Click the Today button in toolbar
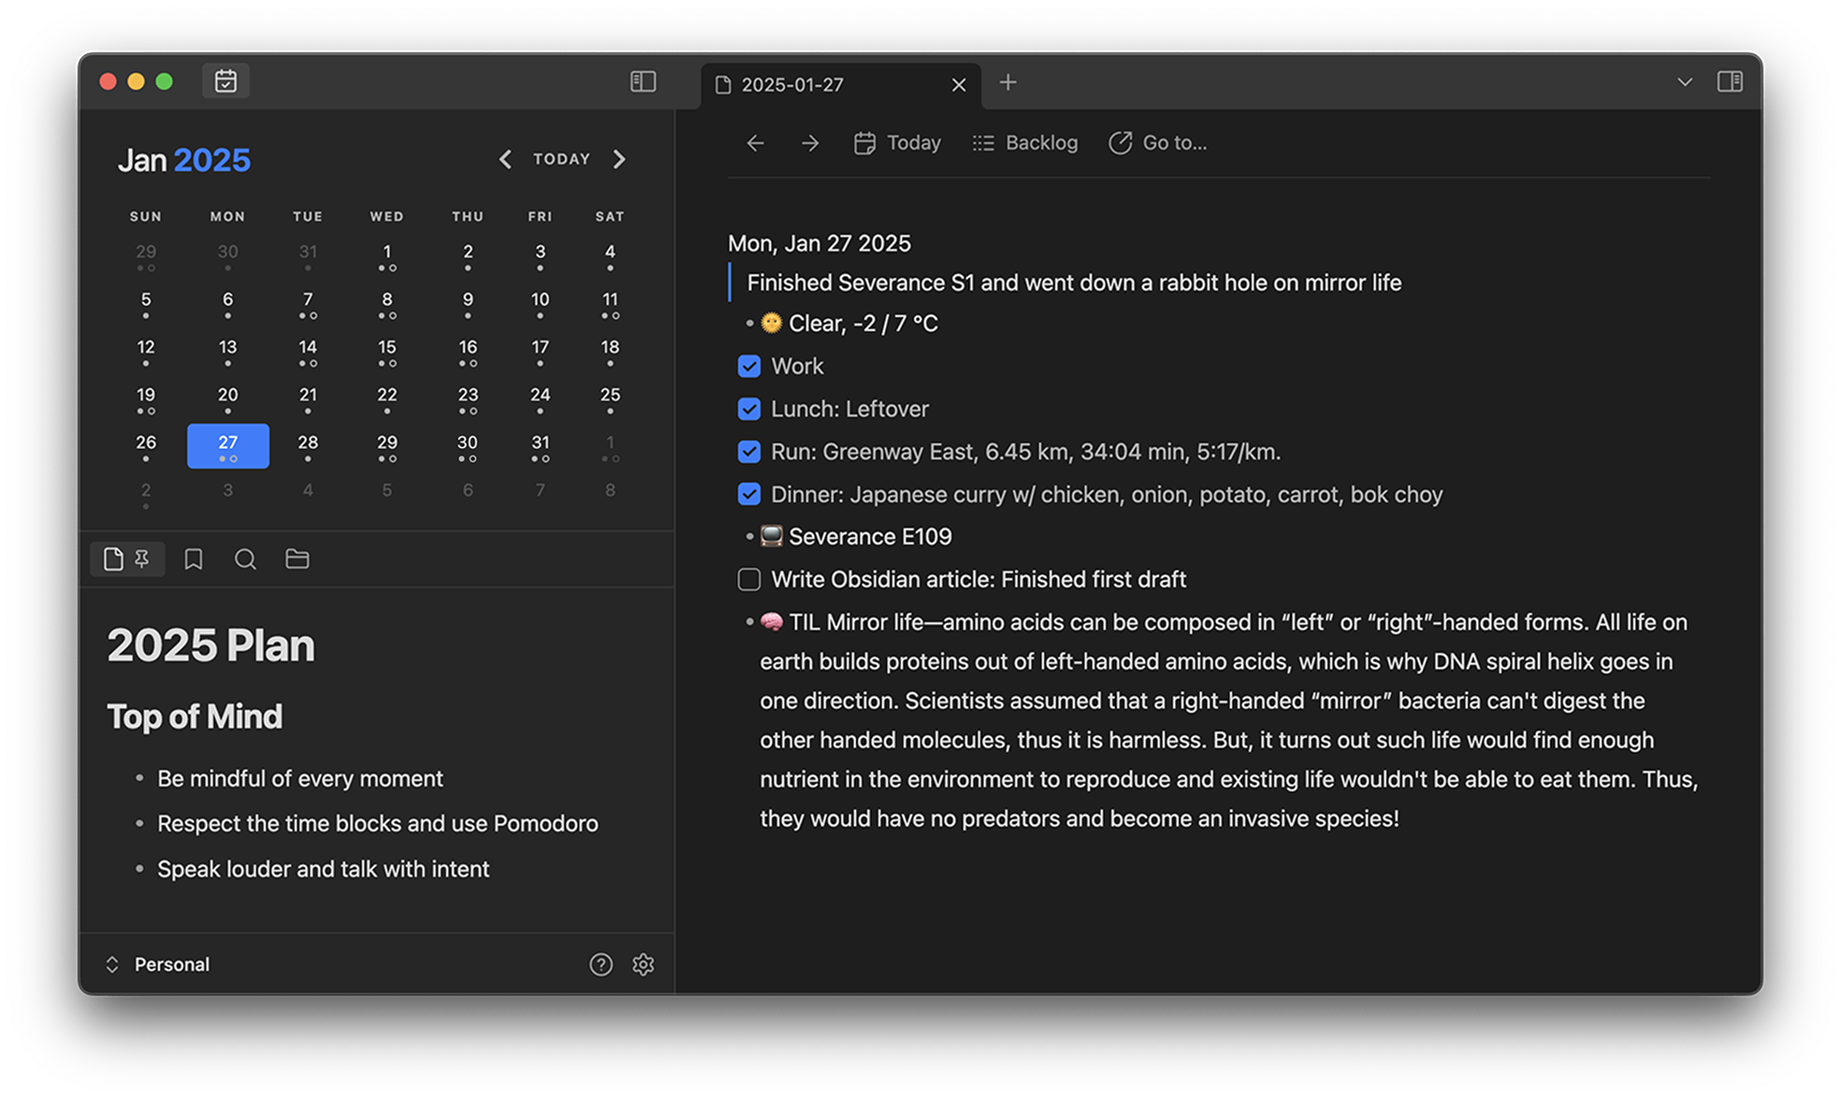 point(898,141)
